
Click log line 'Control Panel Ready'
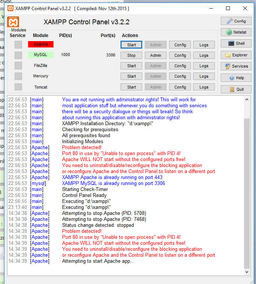pos(84,195)
